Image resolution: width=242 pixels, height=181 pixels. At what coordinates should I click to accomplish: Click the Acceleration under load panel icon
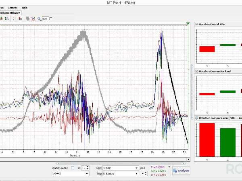196,71
